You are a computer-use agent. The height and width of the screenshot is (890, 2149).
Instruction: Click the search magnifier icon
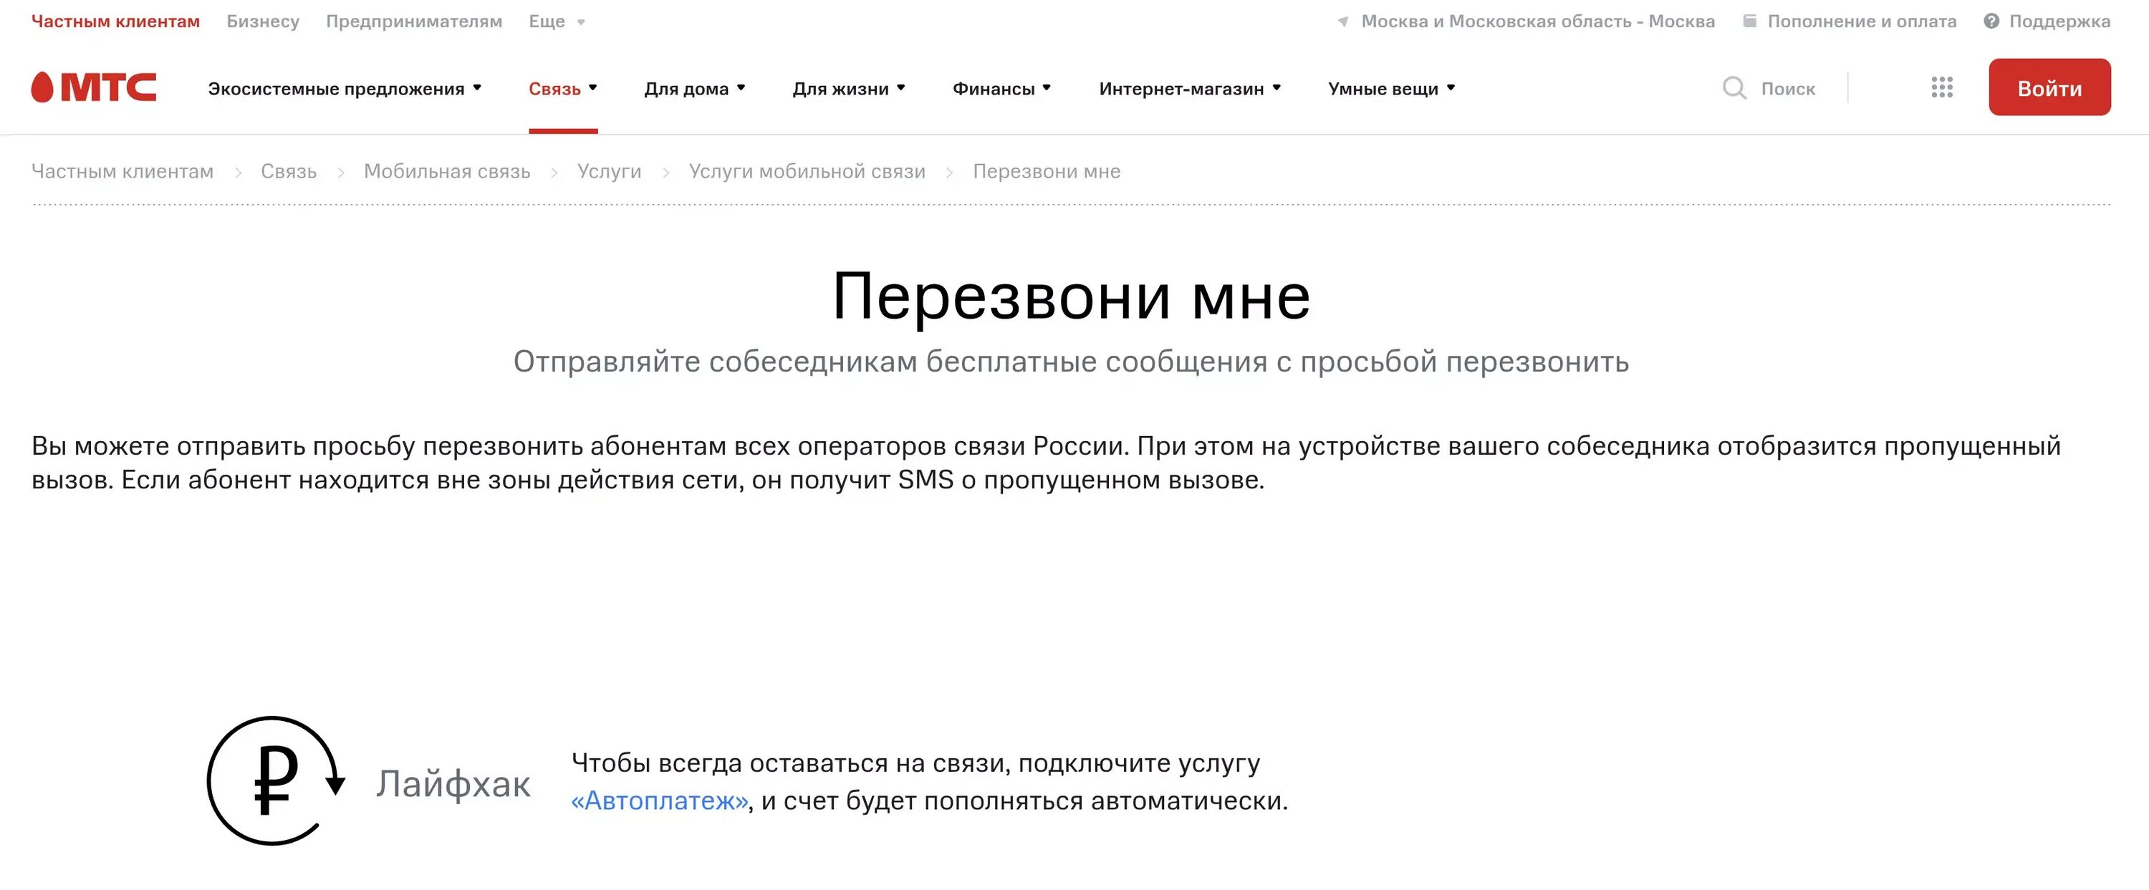point(1734,87)
